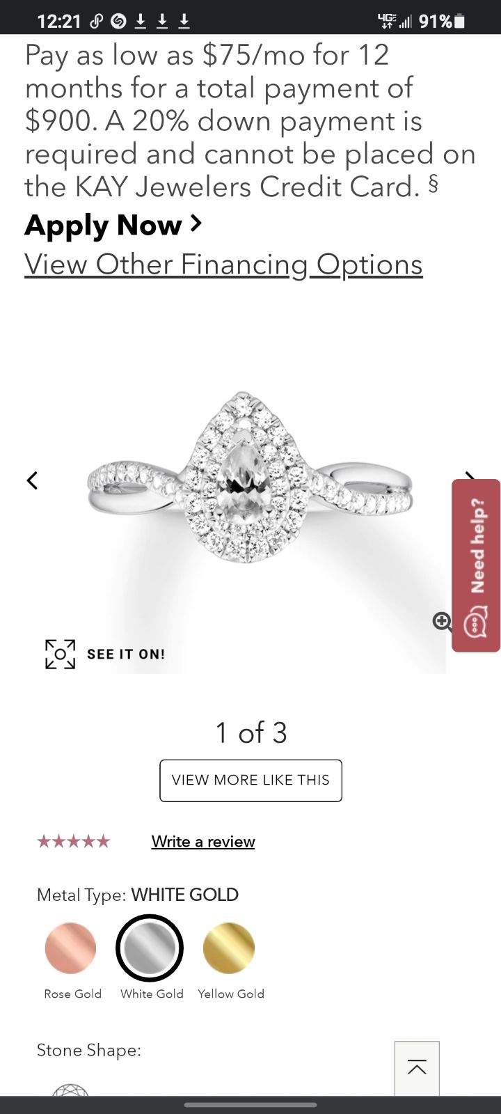The width and height of the screenshot is (501, 1114).
Task: Tap the chevron next to Apply Now
Action: [x=196, y=223]
